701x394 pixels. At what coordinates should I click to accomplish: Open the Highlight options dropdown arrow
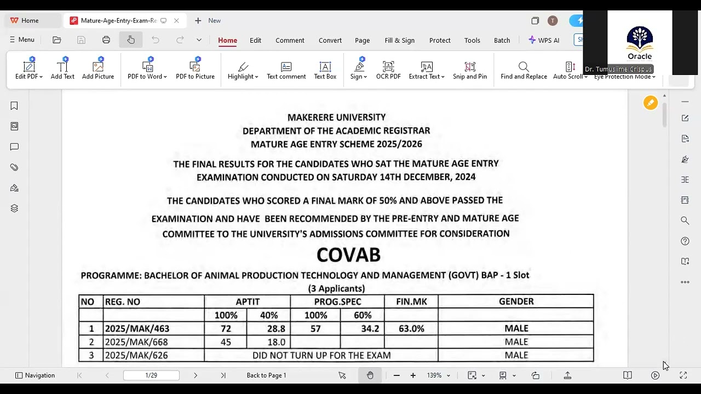click(x=256, y=77)
